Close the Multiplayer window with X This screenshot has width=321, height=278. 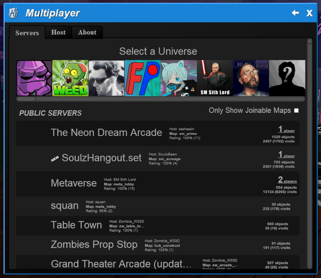309,13
